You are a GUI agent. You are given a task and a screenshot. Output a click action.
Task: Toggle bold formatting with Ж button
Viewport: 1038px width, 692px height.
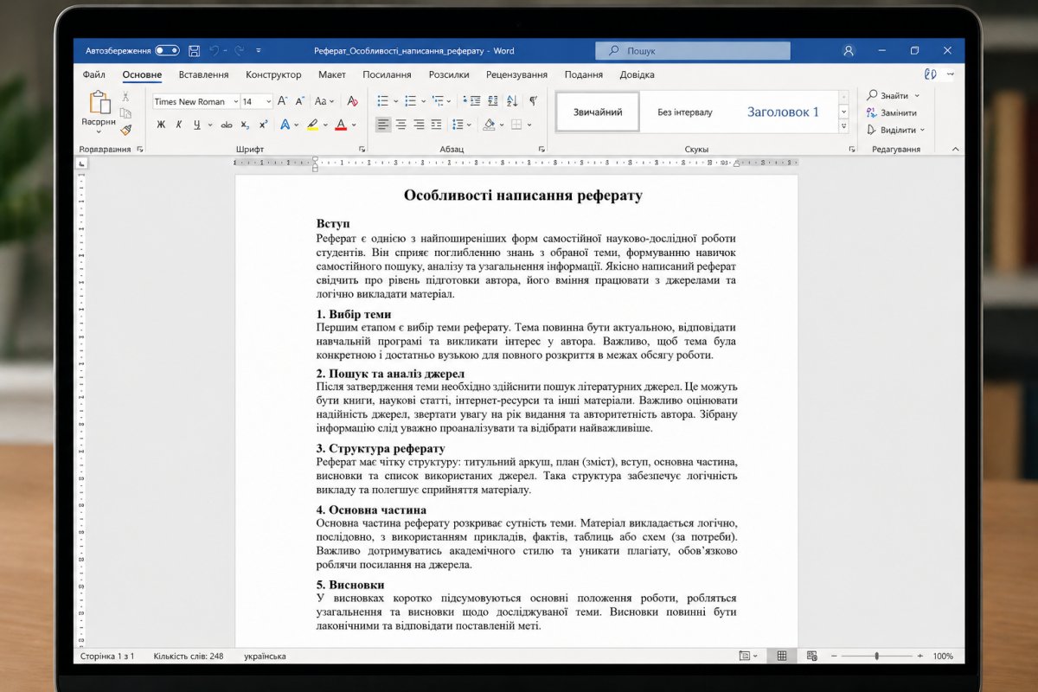(161, 125)
